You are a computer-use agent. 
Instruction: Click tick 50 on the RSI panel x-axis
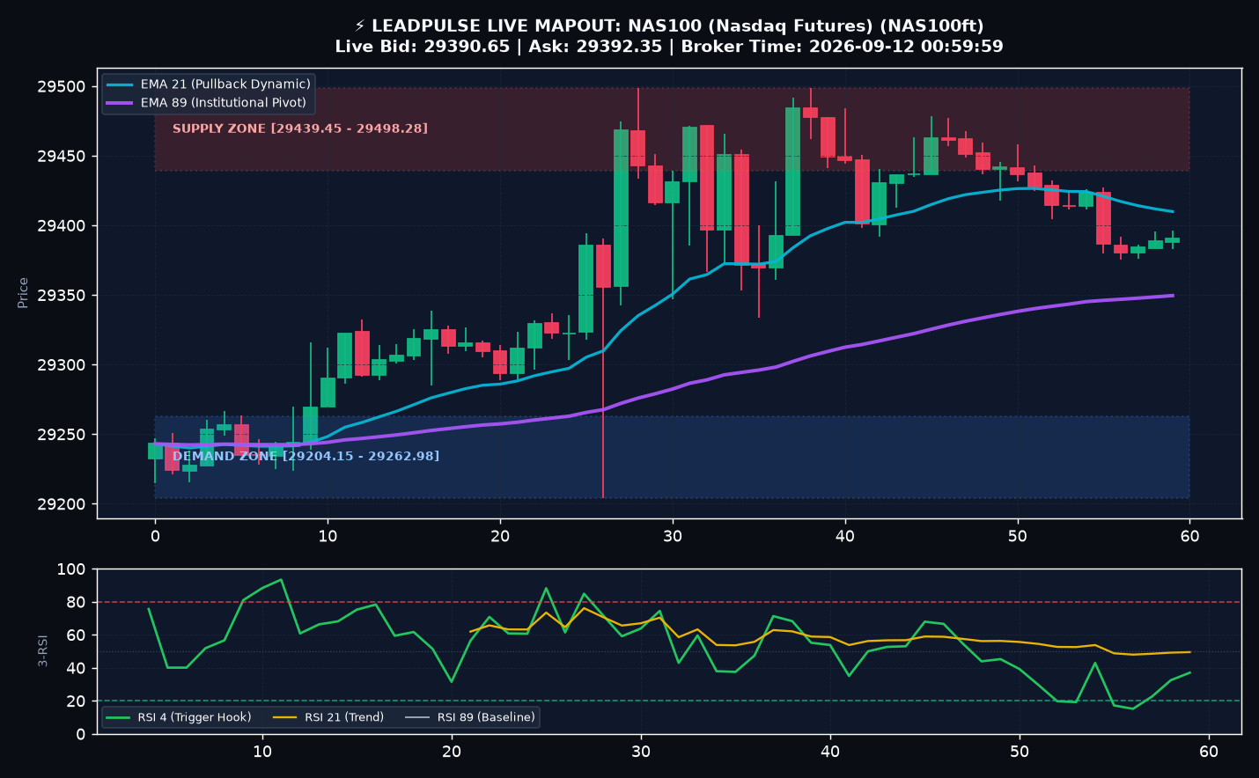tap(1020, 752)
